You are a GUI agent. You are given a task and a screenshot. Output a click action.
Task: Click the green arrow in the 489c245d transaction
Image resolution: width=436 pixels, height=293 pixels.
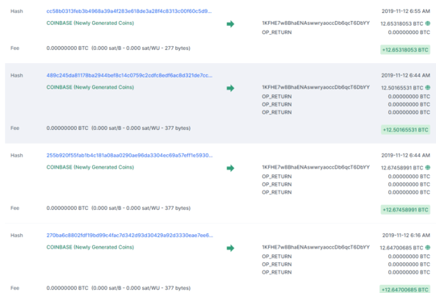(x=230, y=88)
